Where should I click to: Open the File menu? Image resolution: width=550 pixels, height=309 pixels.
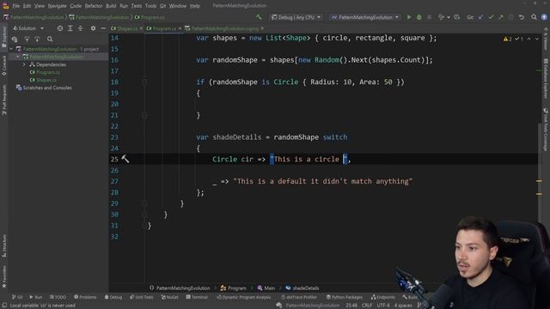(x=16, y=6)
